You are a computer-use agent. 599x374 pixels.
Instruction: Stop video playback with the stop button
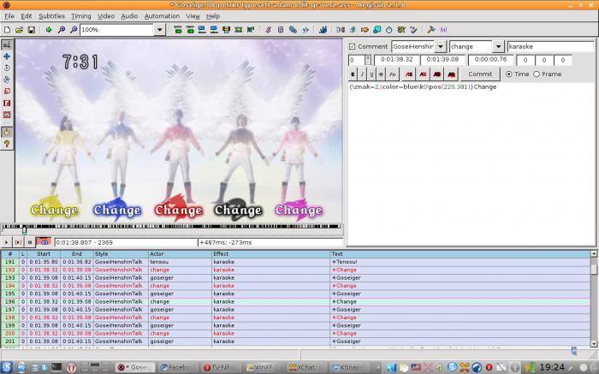pyautogui.click(x=30, y=242)
